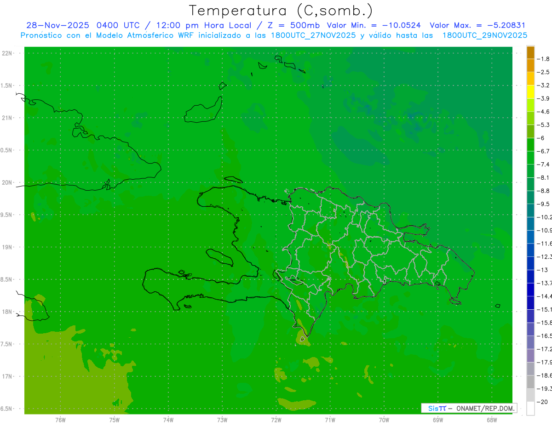
Task: Pick the bright yellow swatch in the colorbar
Action: pos(530,92)
